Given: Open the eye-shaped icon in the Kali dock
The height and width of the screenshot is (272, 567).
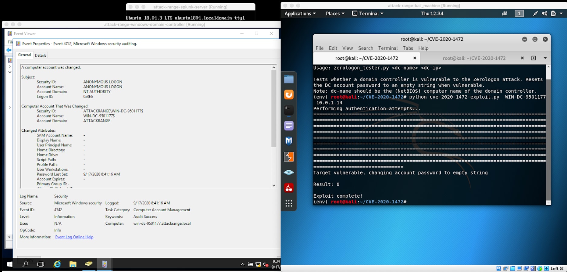Looking at the screenshot, I should (289, 172).
